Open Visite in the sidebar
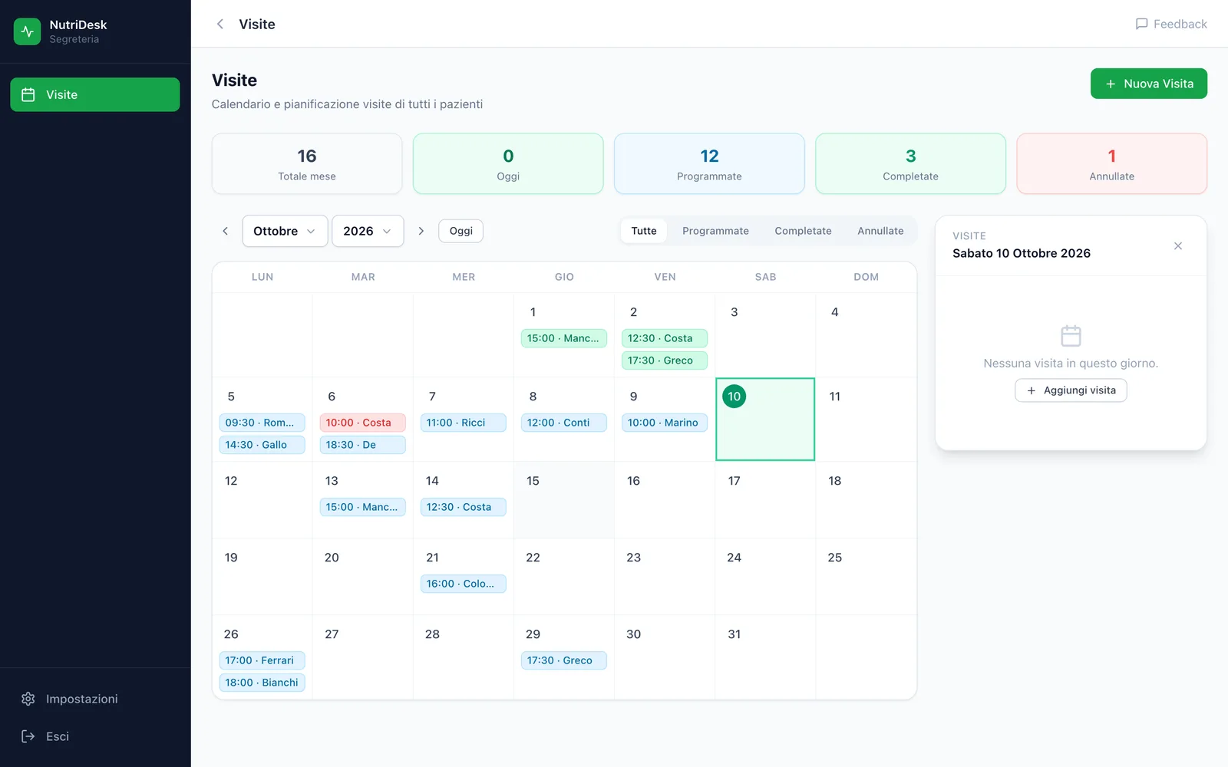Screen dimensions: 1228x767 pos(95,94)
